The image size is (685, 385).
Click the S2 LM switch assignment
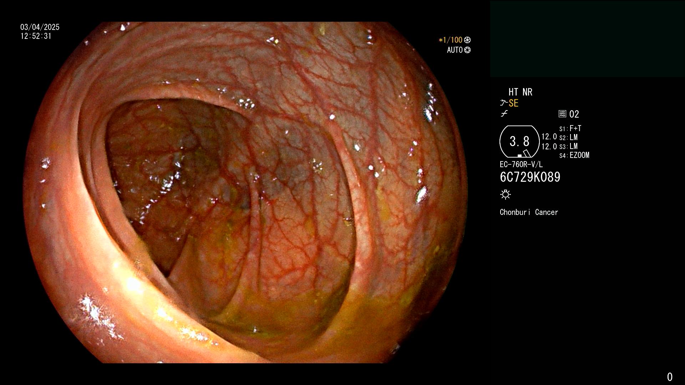[x=569, y=137]
